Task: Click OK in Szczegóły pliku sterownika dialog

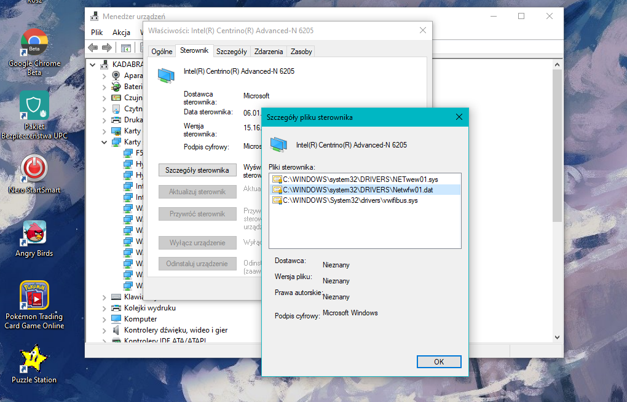Action: click(x=439, y=361)
